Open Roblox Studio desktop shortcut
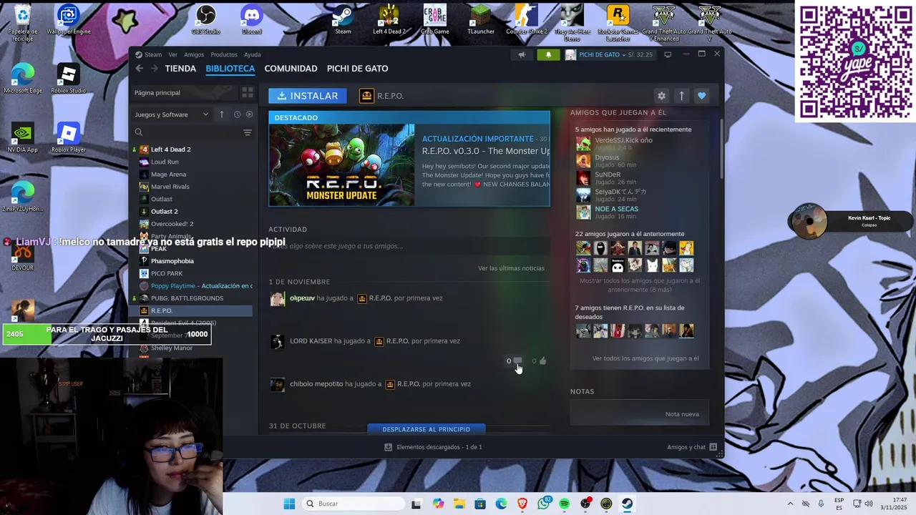The height and width of the screenshot is (515, 916). [x=68, y=79]
